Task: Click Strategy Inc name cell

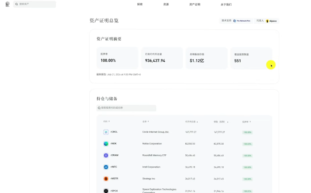Action: click(149, 179)
